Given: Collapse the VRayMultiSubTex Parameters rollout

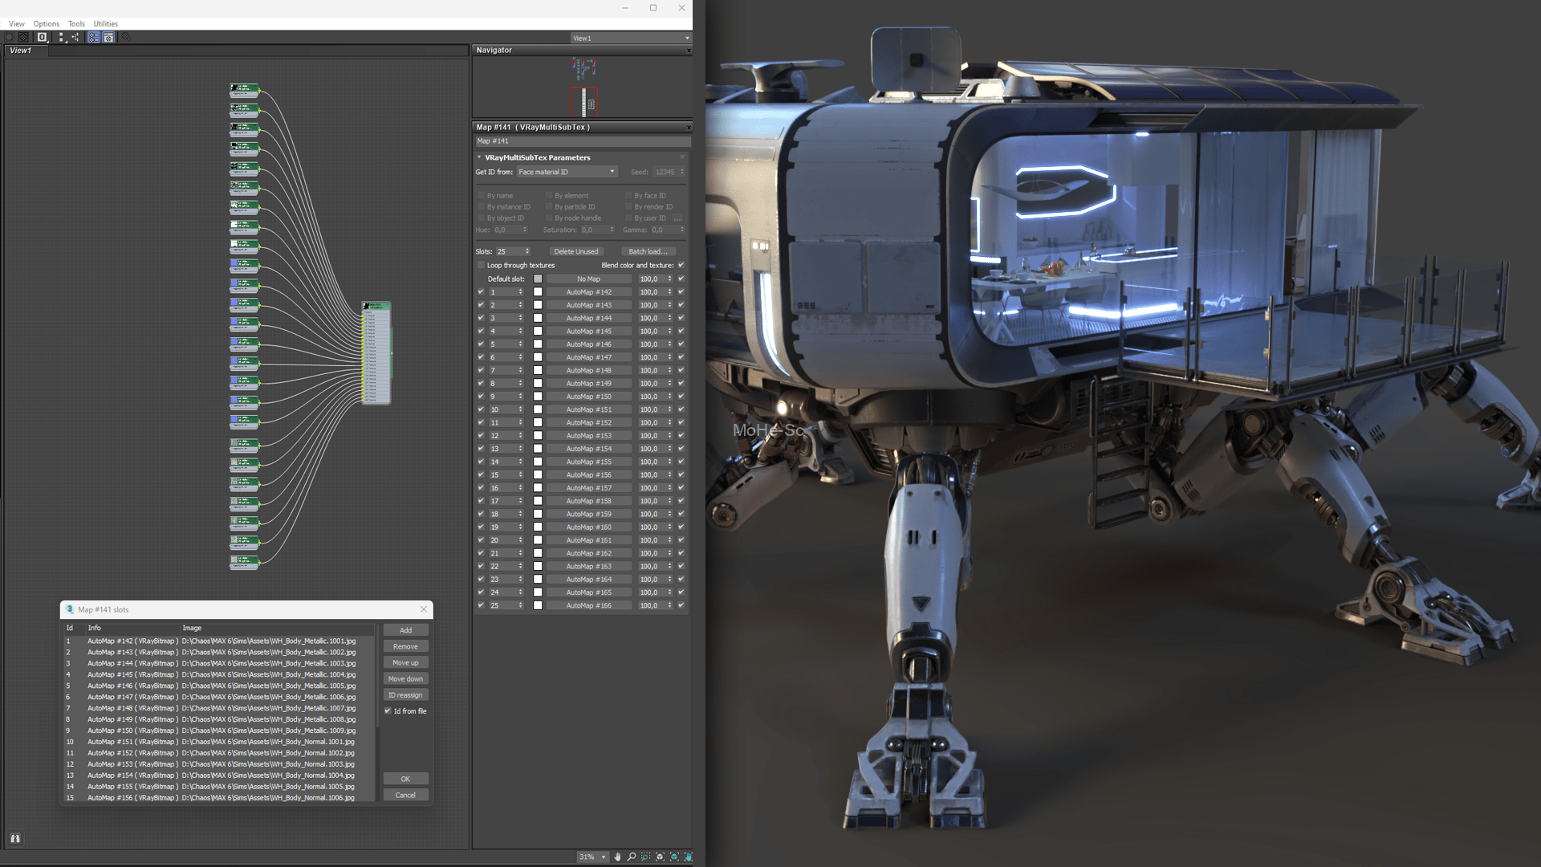Looking at the screenshot, I should click(x=537, y=157).
